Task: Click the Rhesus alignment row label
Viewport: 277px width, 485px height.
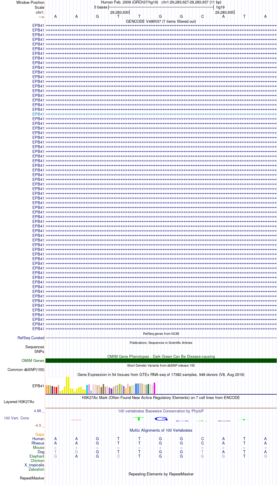Action: pyautogui.click(x=38, y=443)
